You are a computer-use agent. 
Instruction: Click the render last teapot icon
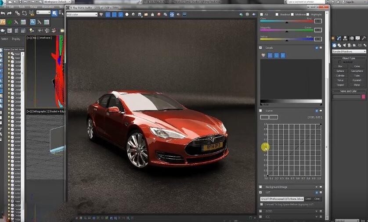[254, 14]
